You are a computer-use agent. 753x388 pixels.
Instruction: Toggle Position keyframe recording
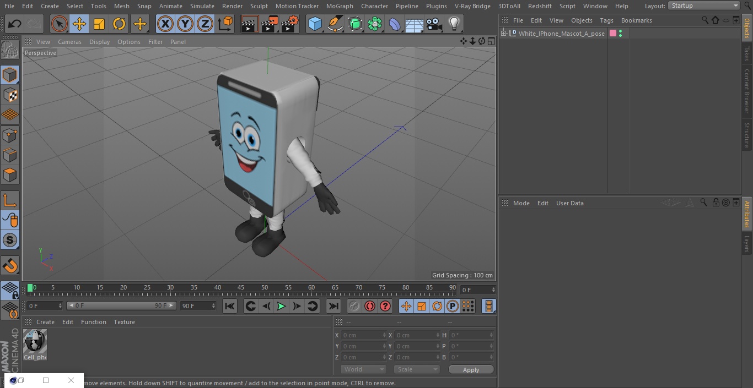click(x=406, y=306)
